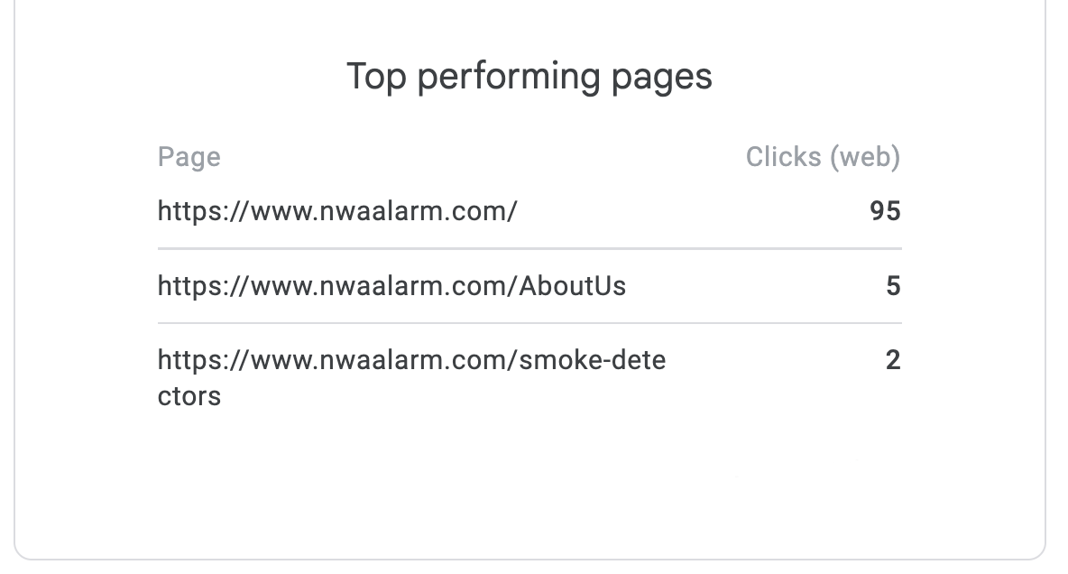Click "(web)" in the Clicks header
1068x574 pixels.
(865, 157)
